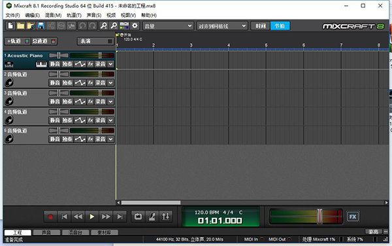Viewport: 392px width, 246px height.
Task: Toggle the metronome button
Action: click(152, 217)
